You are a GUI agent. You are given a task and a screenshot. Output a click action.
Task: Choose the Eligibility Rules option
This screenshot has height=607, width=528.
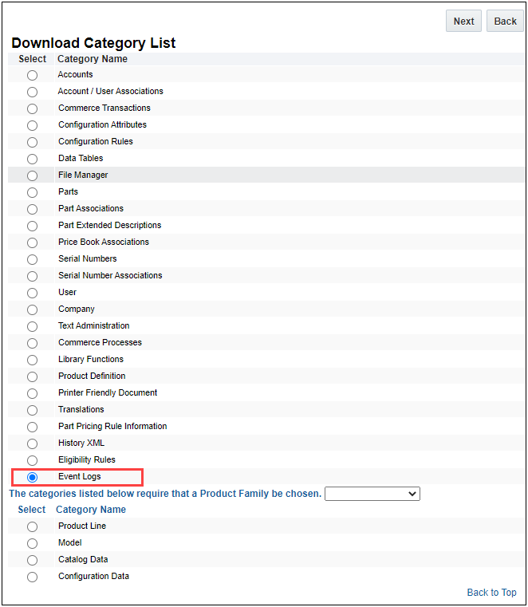[x=32, y=460]
